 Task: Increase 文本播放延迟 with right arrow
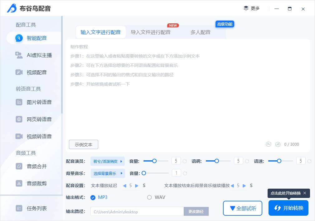(137, 186)
